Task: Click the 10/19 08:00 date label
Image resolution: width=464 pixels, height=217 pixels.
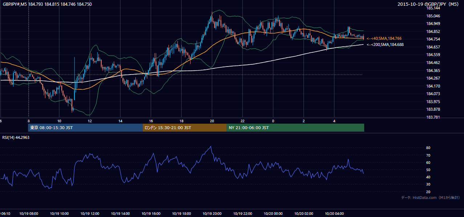Action: (29, 214)
